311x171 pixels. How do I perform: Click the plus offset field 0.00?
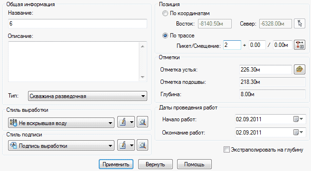pyautogui.click(x=257, y=45)
